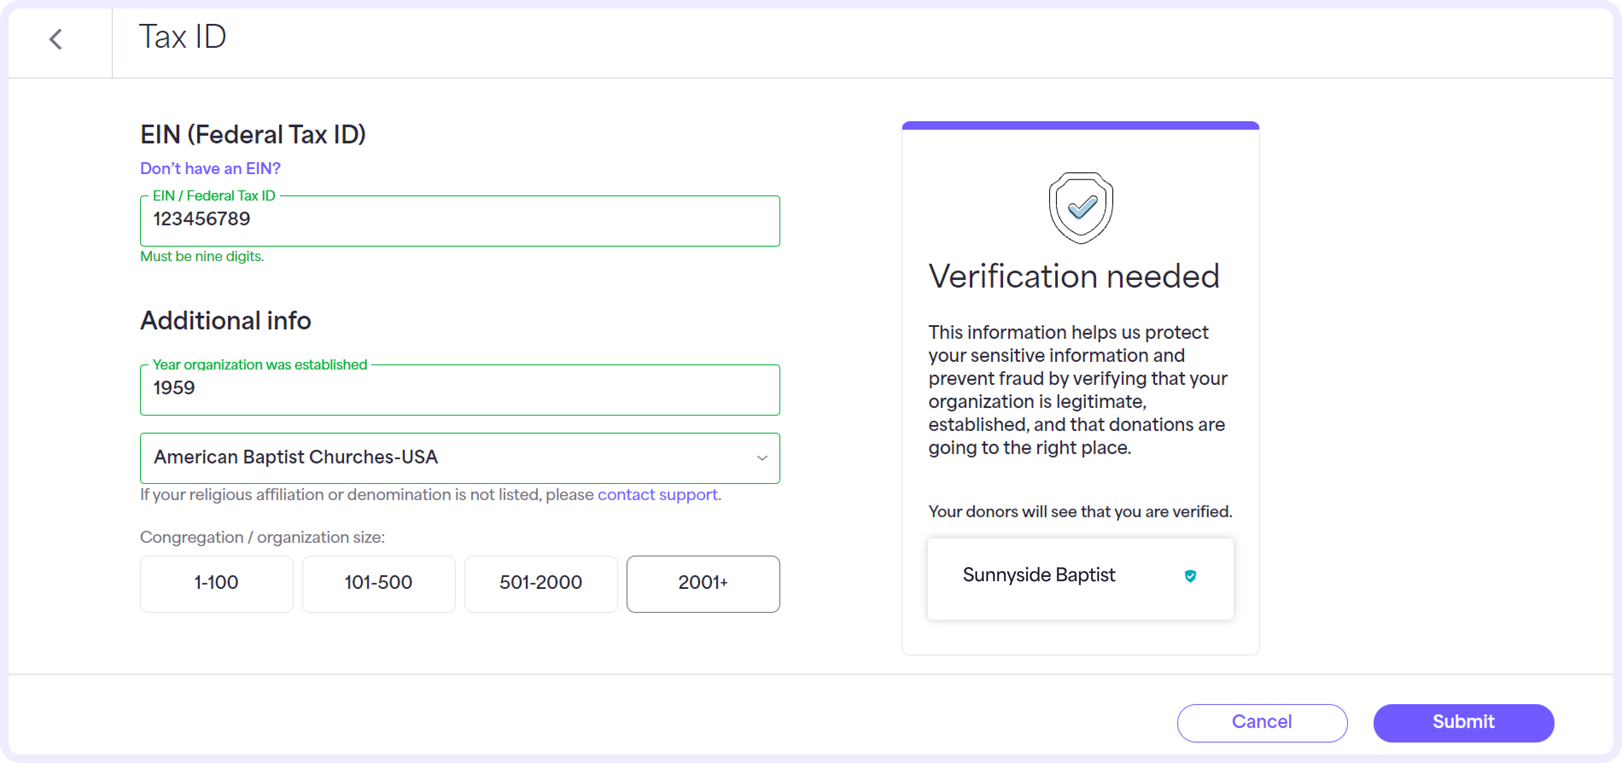Click the year organization was established field

460,389
